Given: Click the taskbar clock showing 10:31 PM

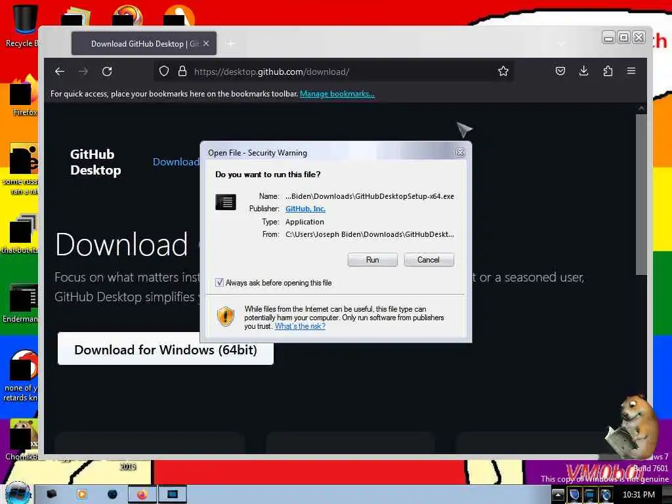Looking at the screenshot, I should [639, 495].
